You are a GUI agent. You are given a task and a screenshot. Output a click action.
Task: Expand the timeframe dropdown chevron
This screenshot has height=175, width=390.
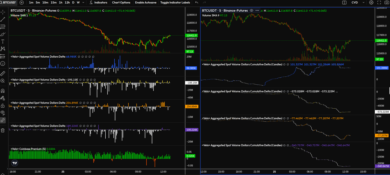tap(84, 2)
